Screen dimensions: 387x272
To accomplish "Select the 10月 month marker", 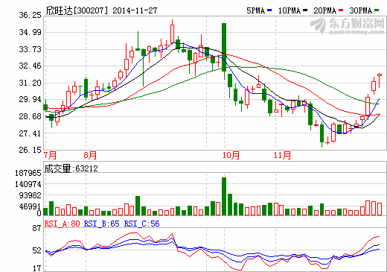I will pyautogui.click(x=231, y=155).
